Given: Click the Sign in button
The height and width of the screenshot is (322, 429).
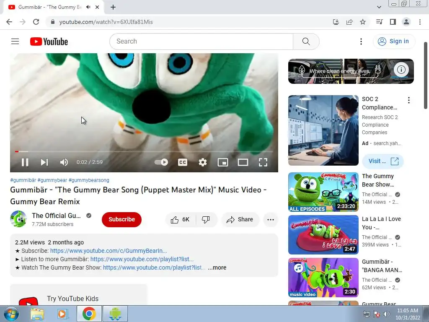Looking at the screenshot, I should click(394, 42).
